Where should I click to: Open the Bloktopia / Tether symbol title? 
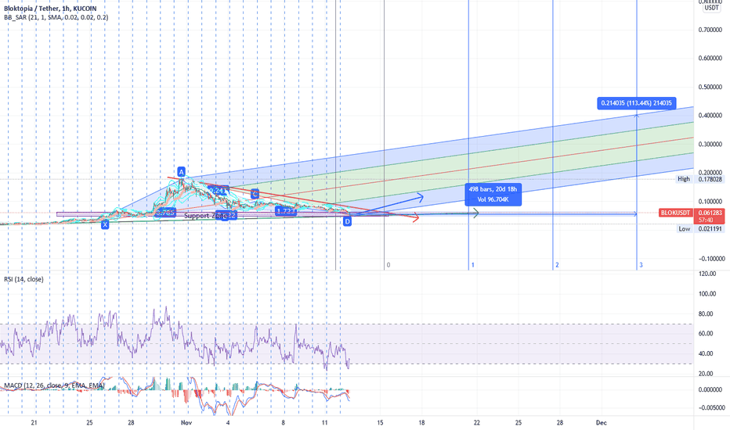pyautogui.click(x=50, y=9)
